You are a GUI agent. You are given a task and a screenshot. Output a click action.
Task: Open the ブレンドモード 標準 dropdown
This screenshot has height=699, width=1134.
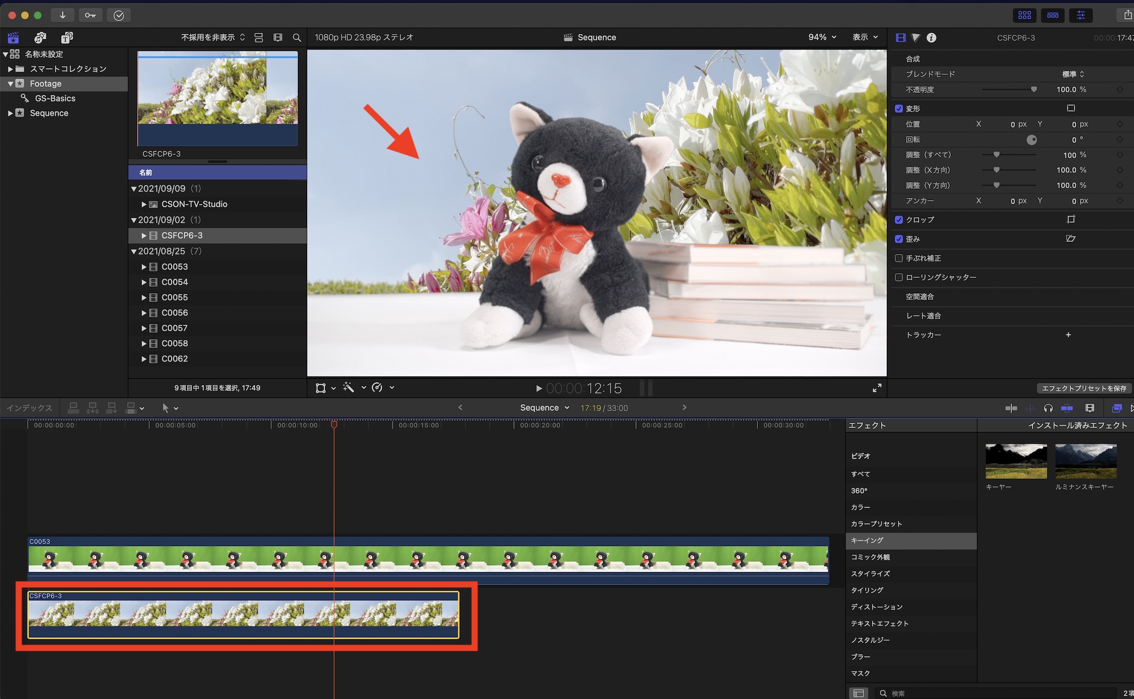tap(1073, 74)
